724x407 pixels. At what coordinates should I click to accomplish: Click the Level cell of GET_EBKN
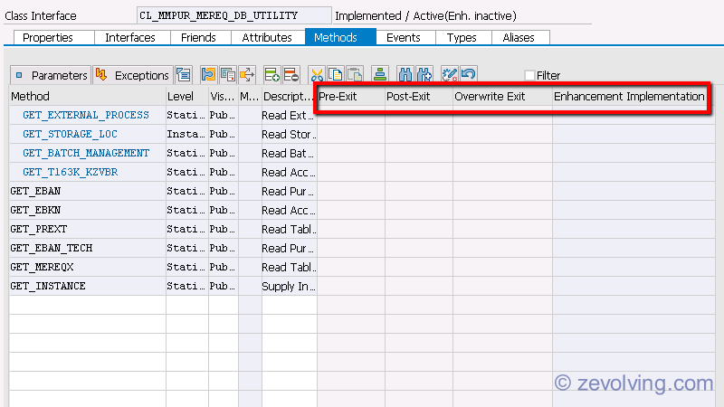tap(187, 210)
